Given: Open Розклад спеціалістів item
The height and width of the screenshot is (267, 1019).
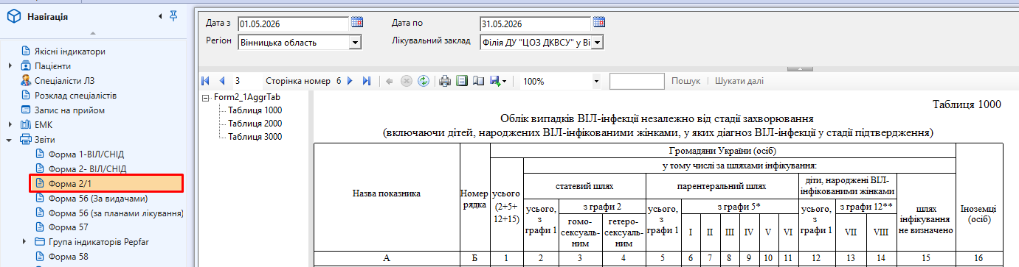Looking at the screenshot, I should [x=75, y=96].
